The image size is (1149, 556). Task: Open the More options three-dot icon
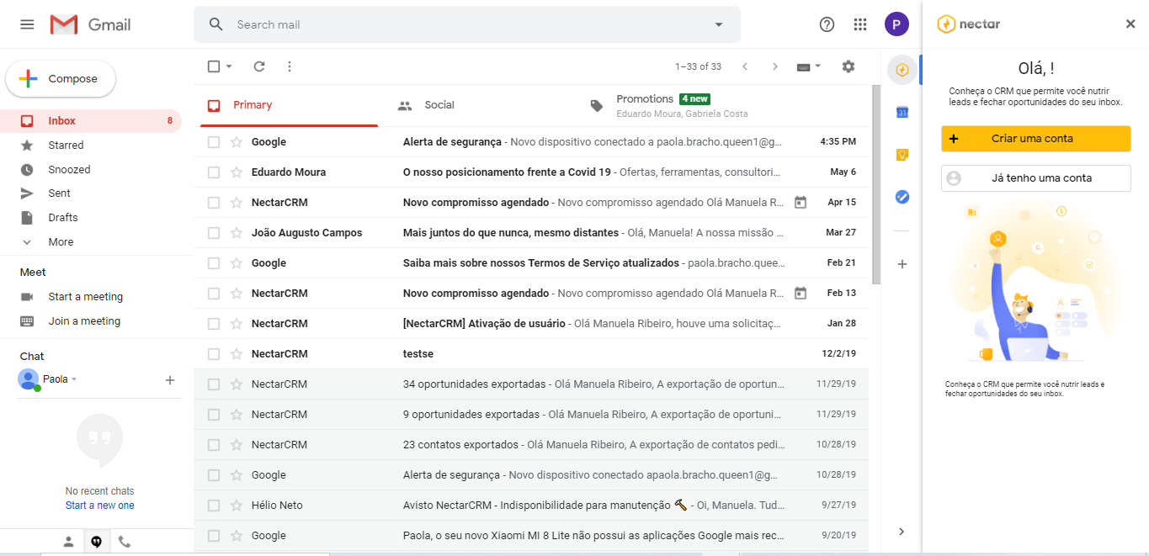(x=290, y=66)
